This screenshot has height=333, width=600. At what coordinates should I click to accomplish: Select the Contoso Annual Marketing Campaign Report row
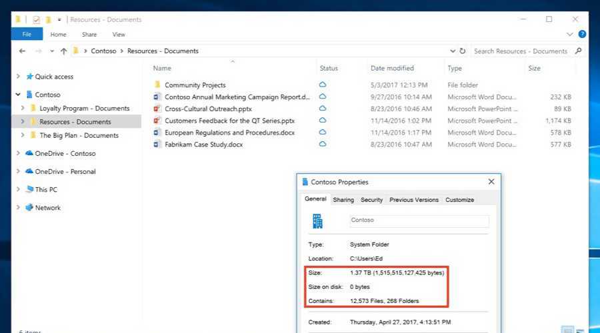pyautogui.click(x=363, y=97)
